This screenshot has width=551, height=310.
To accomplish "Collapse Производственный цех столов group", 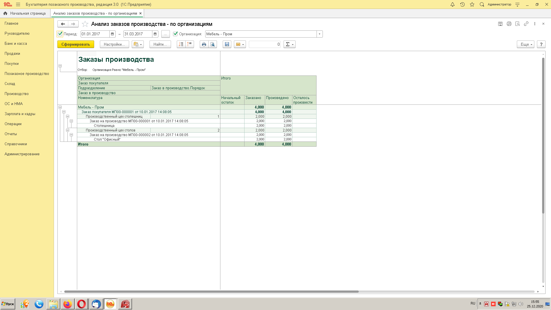I will 67,130.
